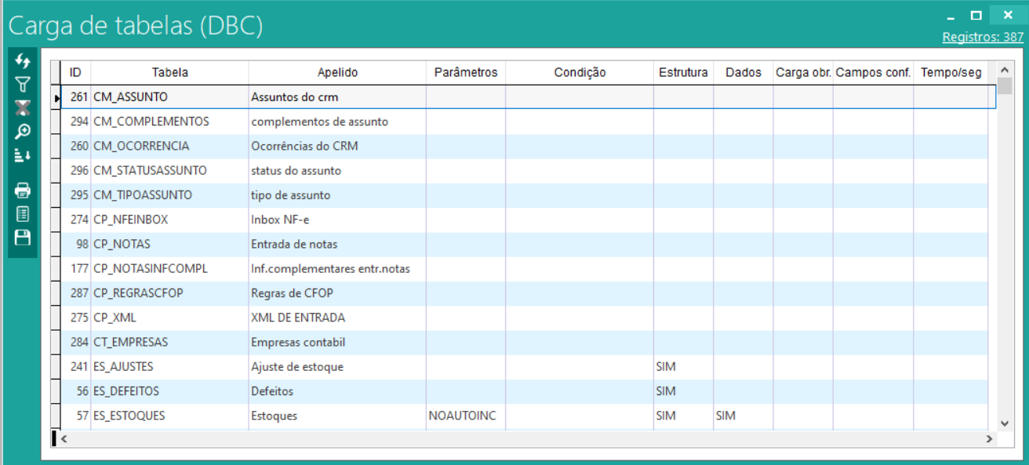The width and height of the screenshot is (1029, 465).
Task: Open the filter funnel tool
Action: click(23, 85)
